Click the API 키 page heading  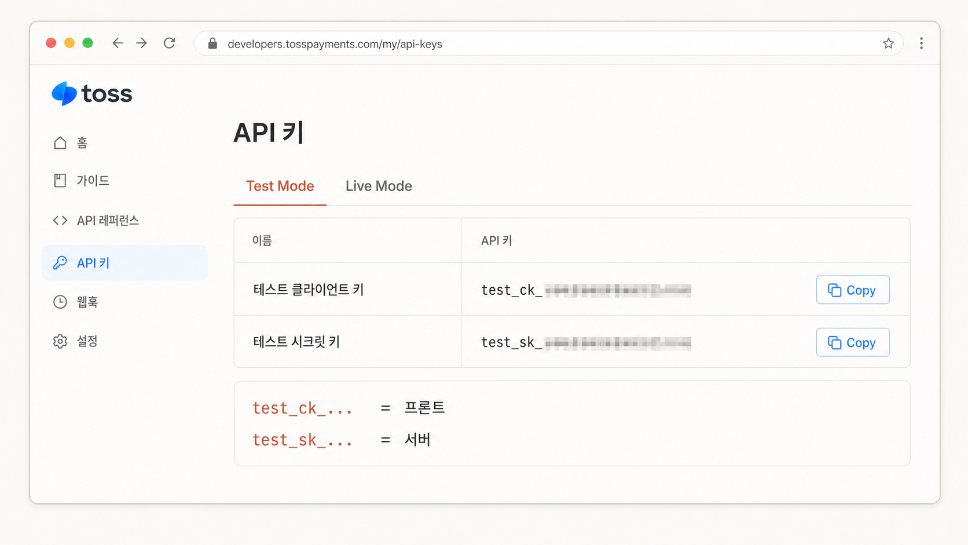(x=269, y=133)
